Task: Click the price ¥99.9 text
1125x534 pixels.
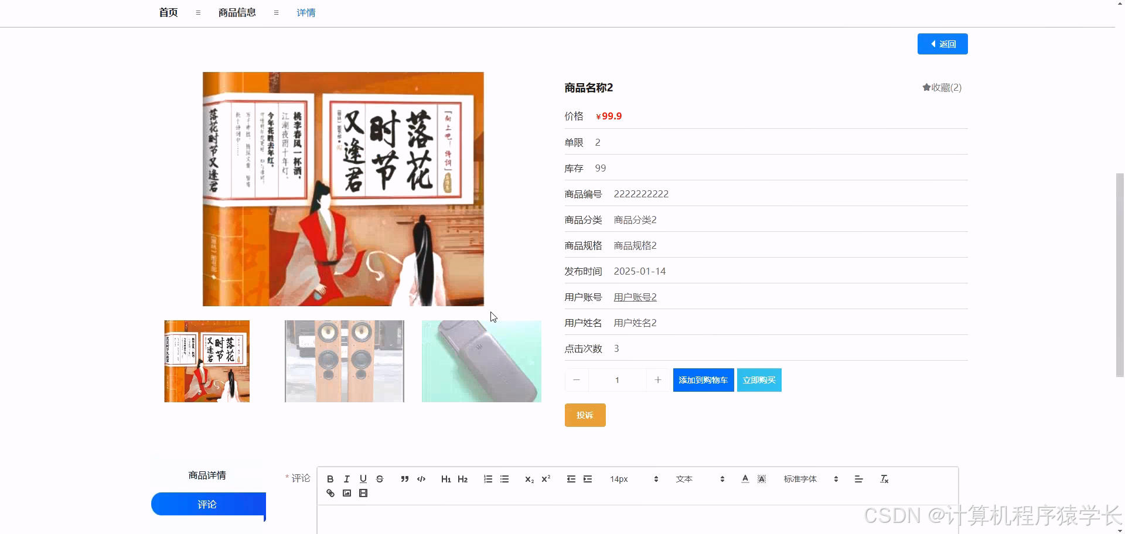Action: point(609,116)
